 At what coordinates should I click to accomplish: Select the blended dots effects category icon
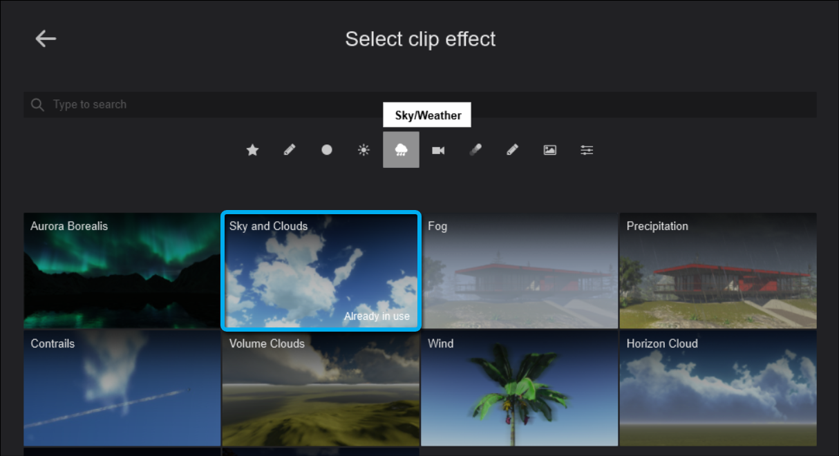click(475, 150)
